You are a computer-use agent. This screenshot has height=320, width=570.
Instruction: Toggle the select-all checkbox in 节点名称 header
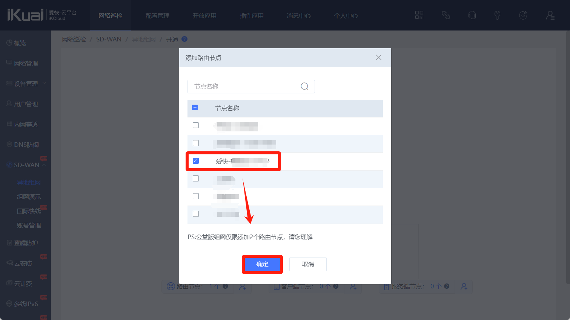195,108
